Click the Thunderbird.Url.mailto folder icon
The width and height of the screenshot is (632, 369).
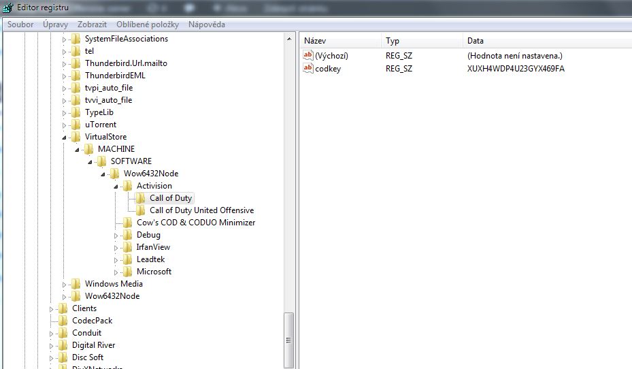(x=76, y=63)
